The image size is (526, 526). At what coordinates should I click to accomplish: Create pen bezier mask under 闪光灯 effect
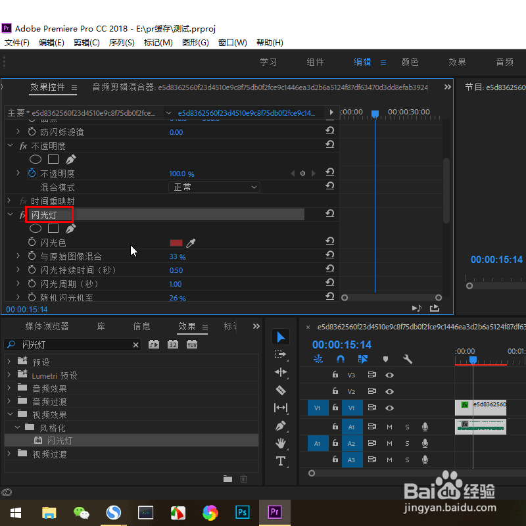click(70, 228)
